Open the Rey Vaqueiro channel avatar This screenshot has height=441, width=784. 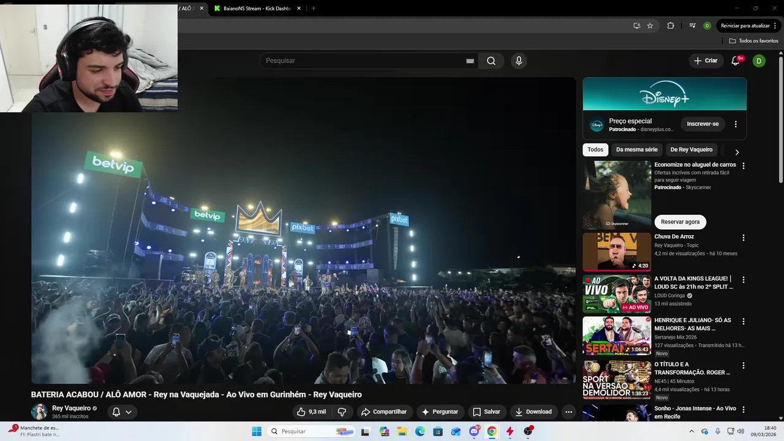39,412
